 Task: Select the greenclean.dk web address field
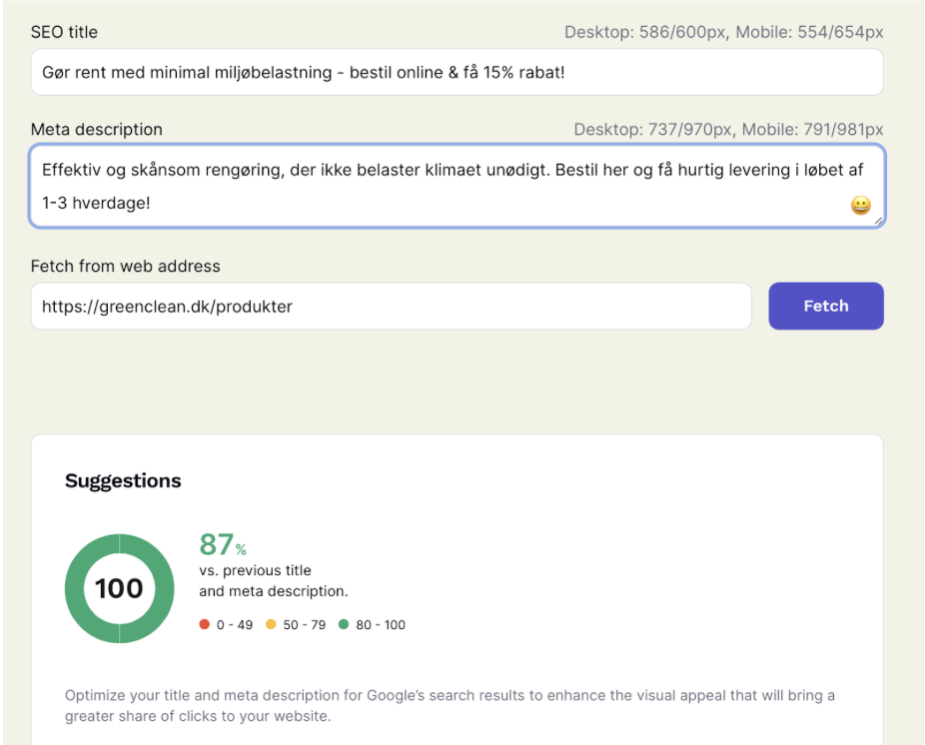pyautogui.click(x=390, y=306)
